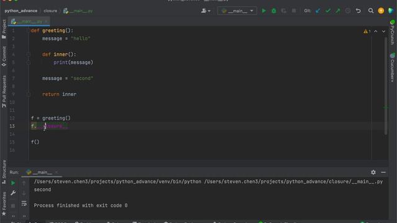Screen dimensions: 397x223
Task: Update project with the blue Git arrow
Action: point(318,11)
